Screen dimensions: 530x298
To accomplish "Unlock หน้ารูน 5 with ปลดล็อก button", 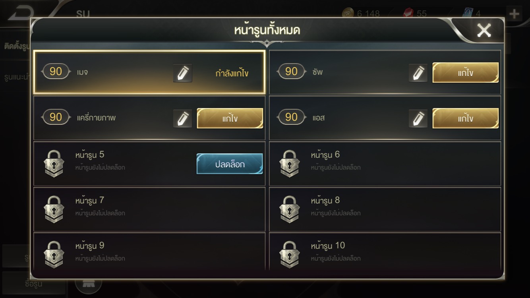I will 230,164.
